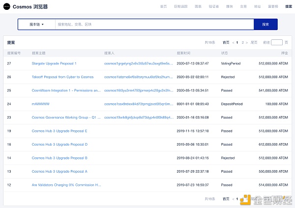Viewport: 295px width, 208px height.
Task: Click the 押金 column header
Action: (x=285, y=53)
